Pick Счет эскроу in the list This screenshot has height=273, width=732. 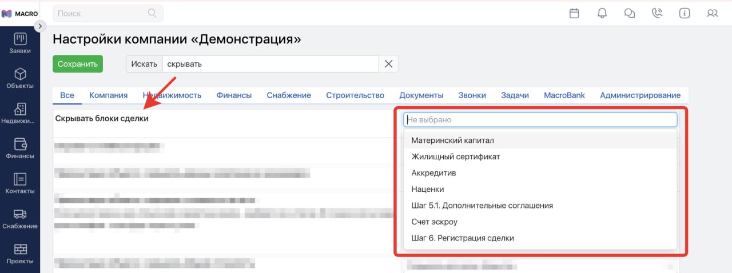(x=434, y=222)
